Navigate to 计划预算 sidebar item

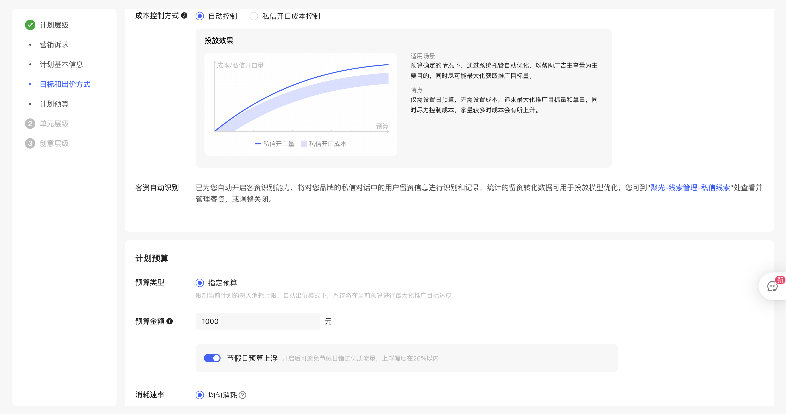(x=54, y=104)
